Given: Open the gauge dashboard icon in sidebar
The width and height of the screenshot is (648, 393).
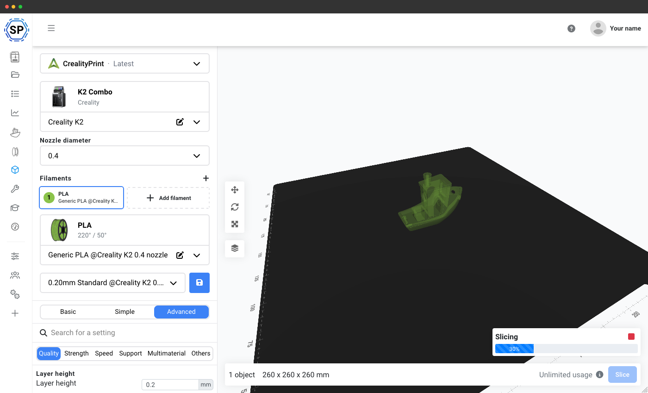Looking at the screenshot, I should 15,227.
